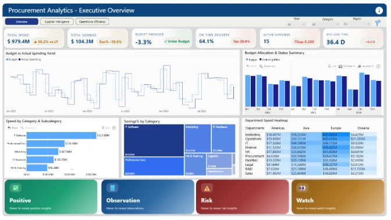
Task: Open the Category filter dropdown
Action: coord(326,24)
